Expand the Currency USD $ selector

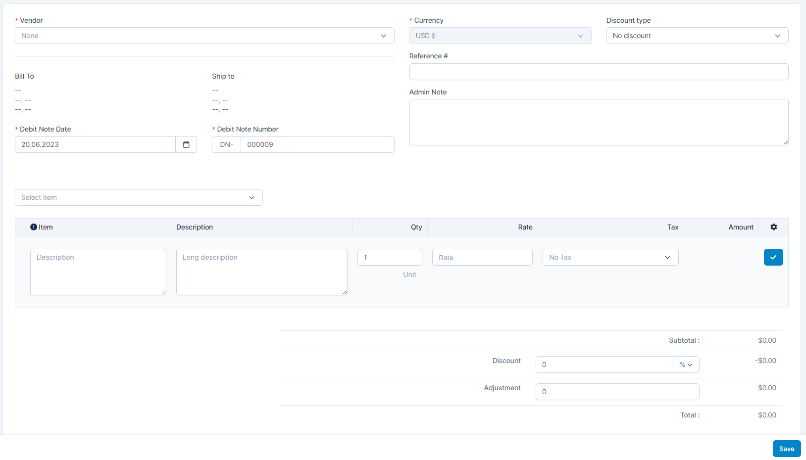pos(500,36)
